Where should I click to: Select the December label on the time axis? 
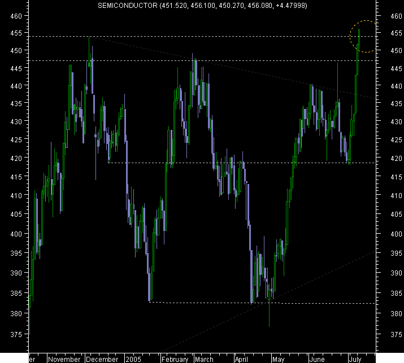[x=102, y=359]
